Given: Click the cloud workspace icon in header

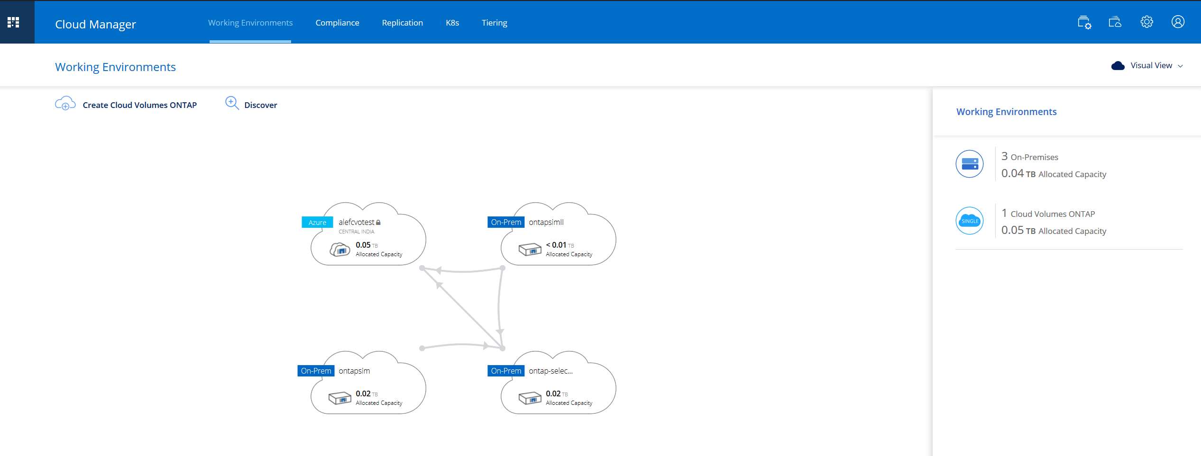Looking at the screenshot, I should pos(1115,22).
